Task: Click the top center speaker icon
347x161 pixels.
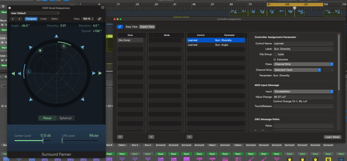Action: pos(56,36)
